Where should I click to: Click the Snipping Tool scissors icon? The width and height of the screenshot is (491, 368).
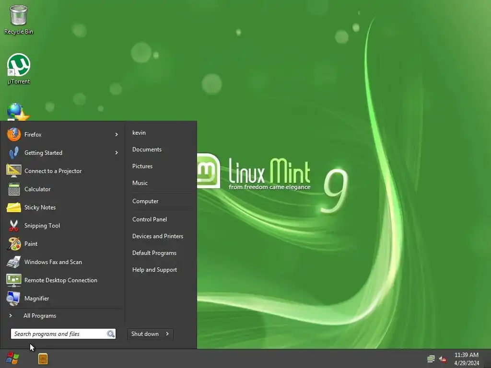[14, 226]
